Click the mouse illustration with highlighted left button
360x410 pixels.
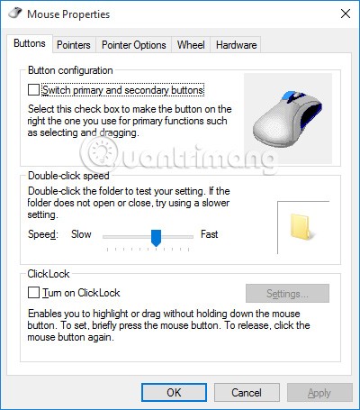tap(288, 119)
